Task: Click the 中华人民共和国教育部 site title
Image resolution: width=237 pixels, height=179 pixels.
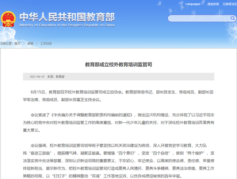Action: click(x=67, y=17)
